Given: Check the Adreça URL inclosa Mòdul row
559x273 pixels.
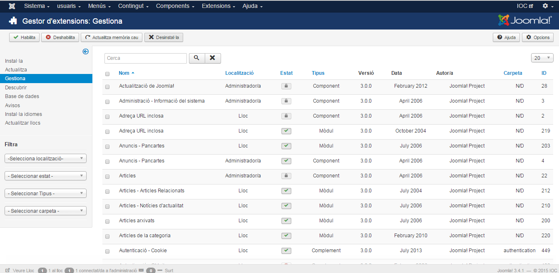Looking at the screenshot, I should [107, 132].
